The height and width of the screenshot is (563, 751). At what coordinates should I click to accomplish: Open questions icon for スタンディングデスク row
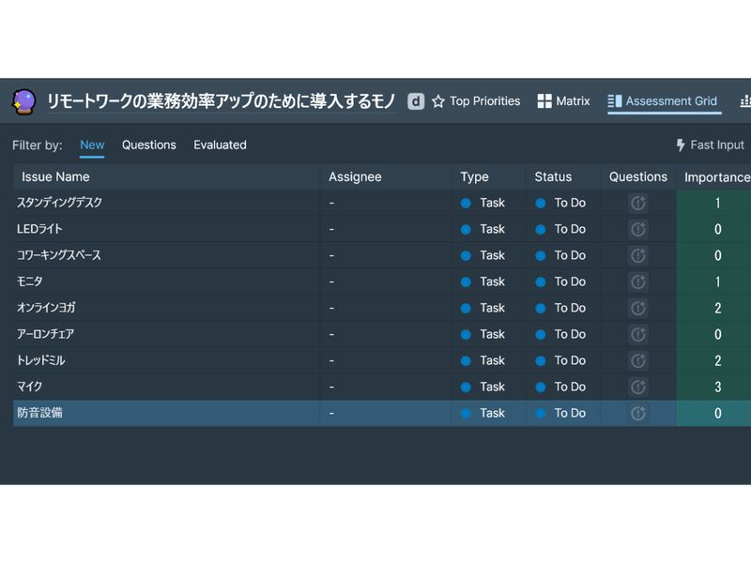coord(638,203)
